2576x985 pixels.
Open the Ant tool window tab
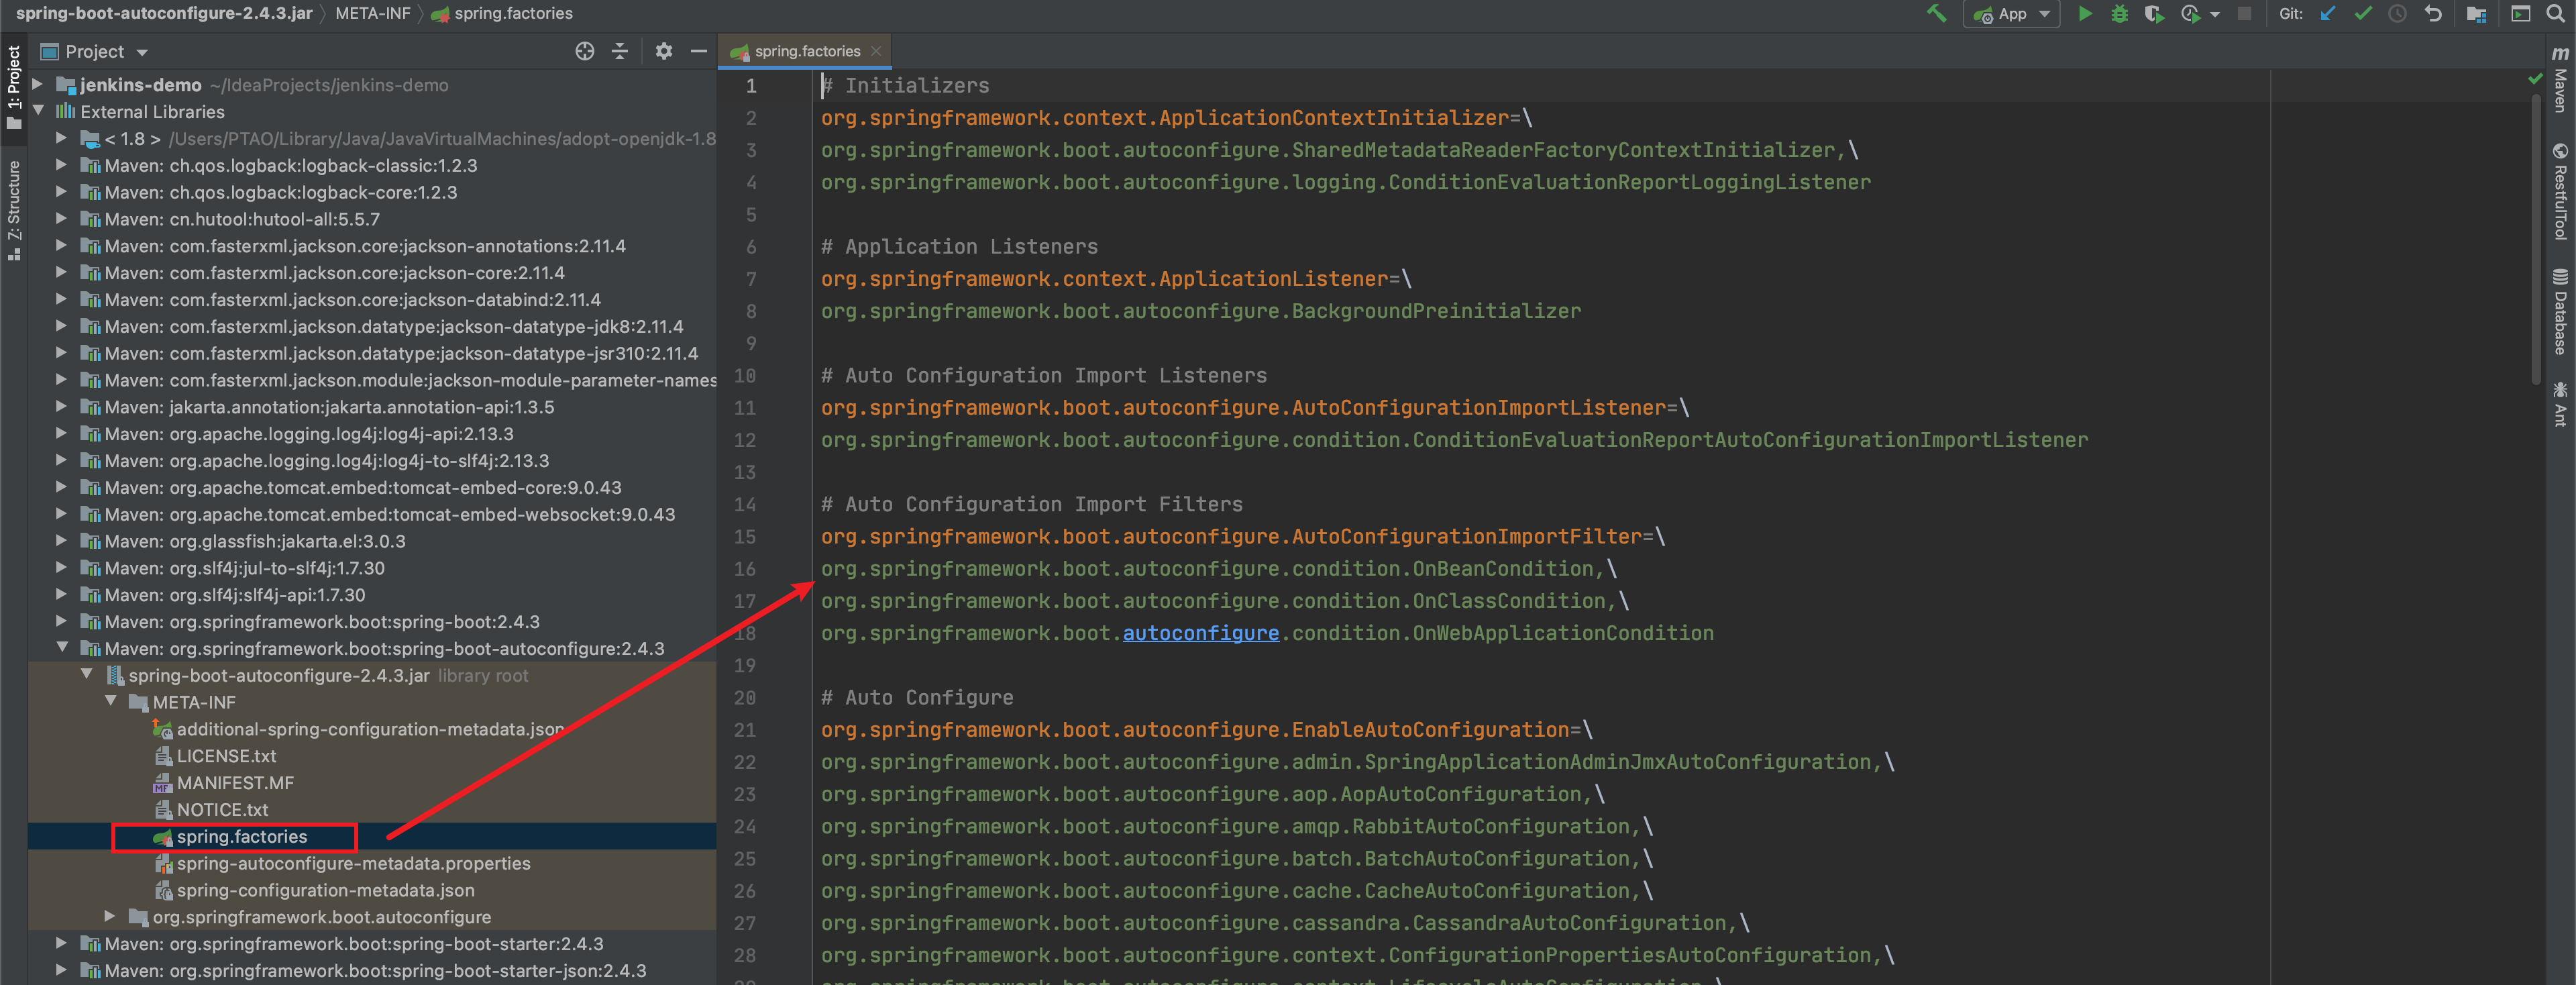point(2560,404)
